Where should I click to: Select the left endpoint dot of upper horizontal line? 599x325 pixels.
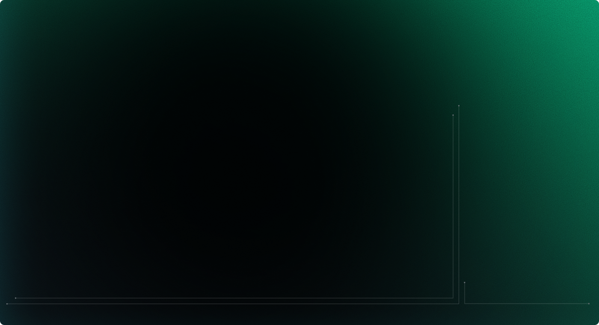pos(15,298)
